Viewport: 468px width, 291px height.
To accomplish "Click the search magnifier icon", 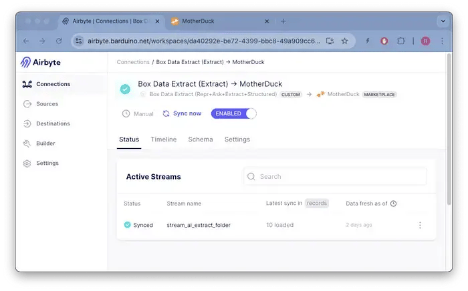I will pyautogui.click(x=251, y=177).
